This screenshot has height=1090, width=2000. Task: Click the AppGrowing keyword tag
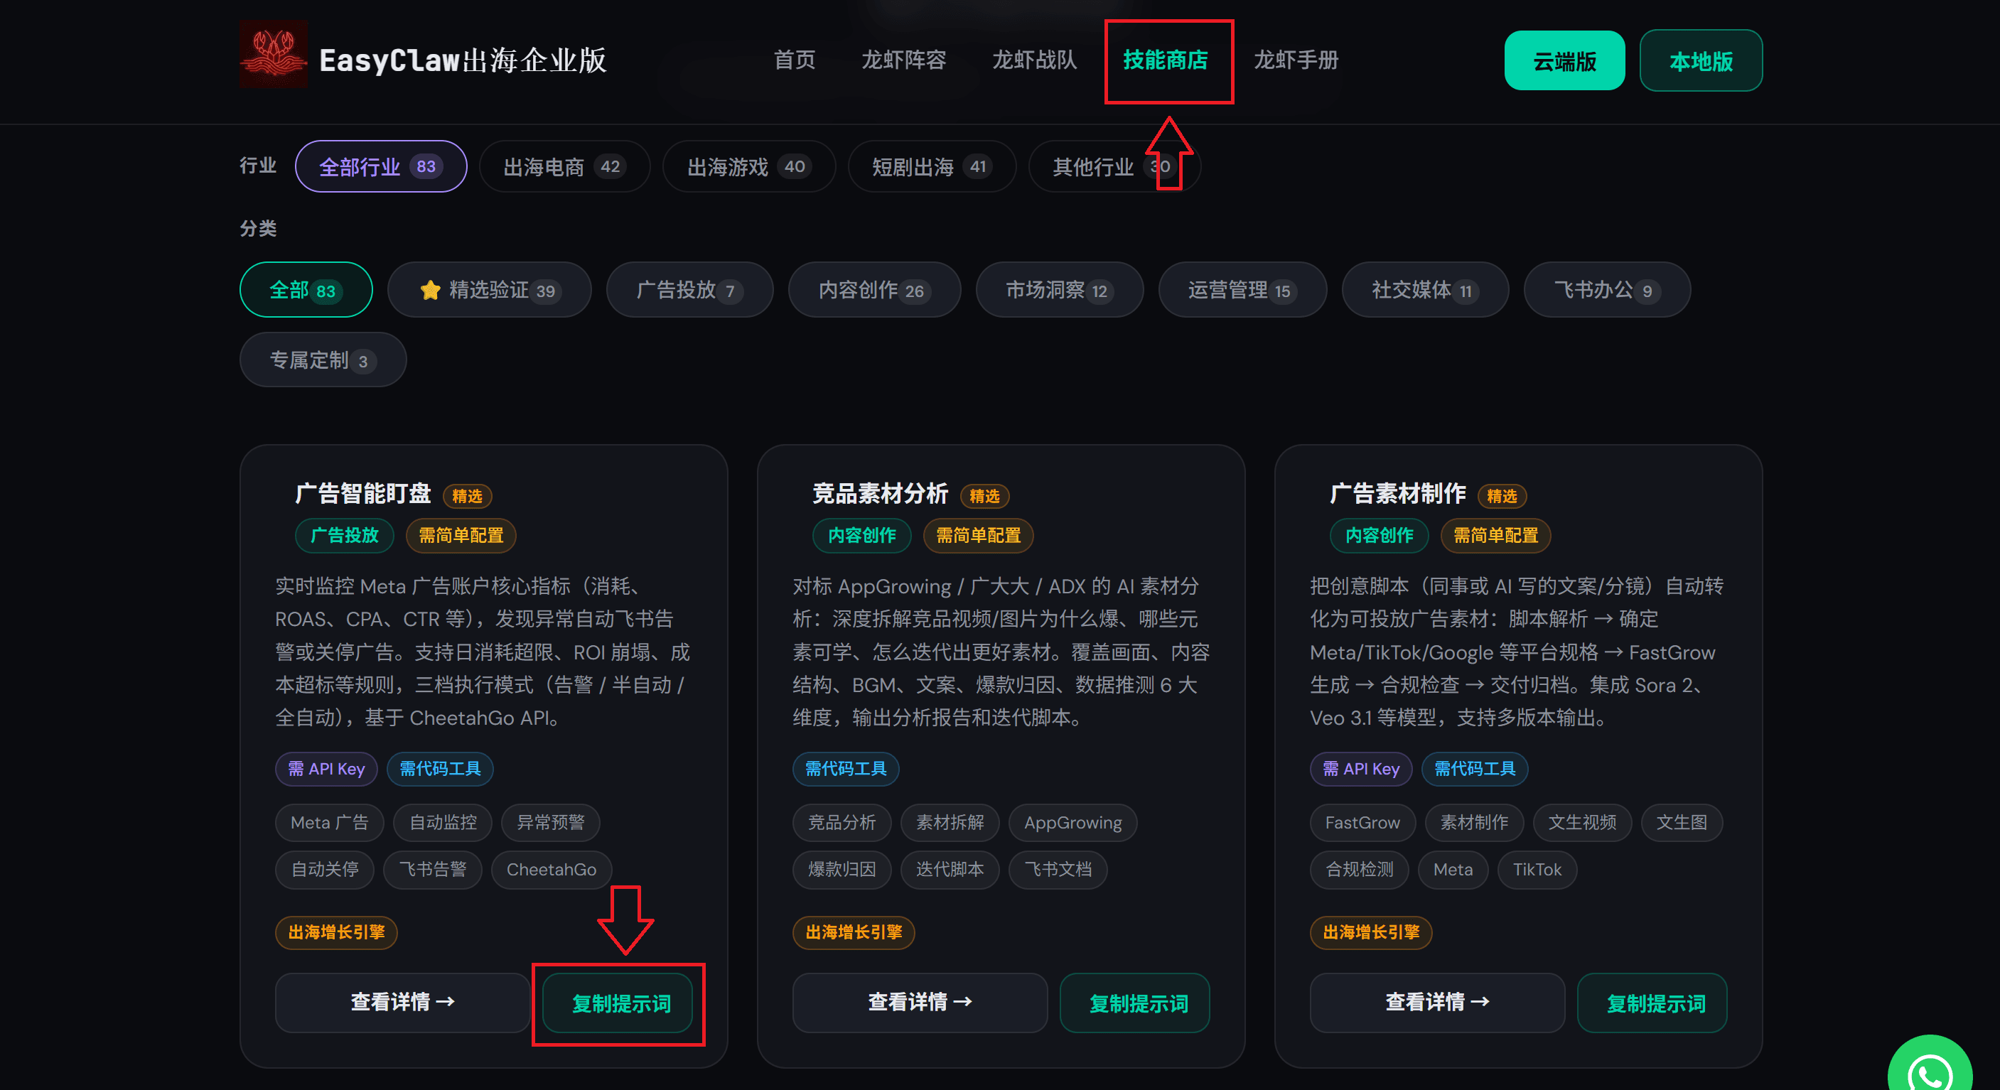[1073, 823]
